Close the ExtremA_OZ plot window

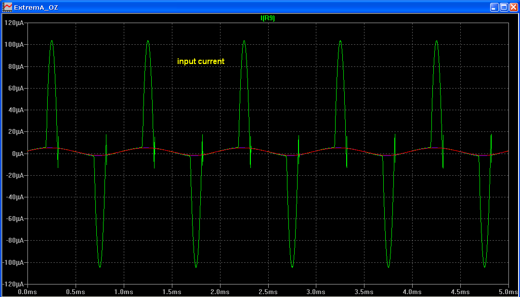[513, 7]
